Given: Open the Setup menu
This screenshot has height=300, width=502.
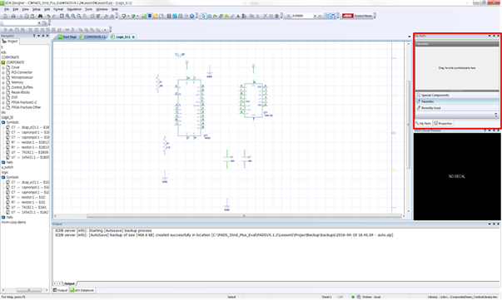Looking at the screenshot, I should coord(36,9).
